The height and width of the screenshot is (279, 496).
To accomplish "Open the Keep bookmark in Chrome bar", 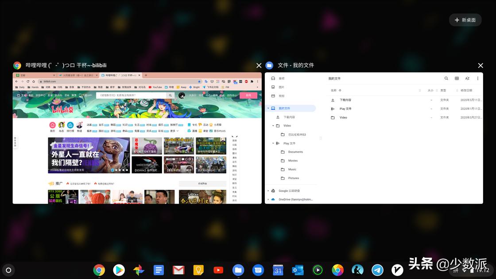I will [182, 87].
